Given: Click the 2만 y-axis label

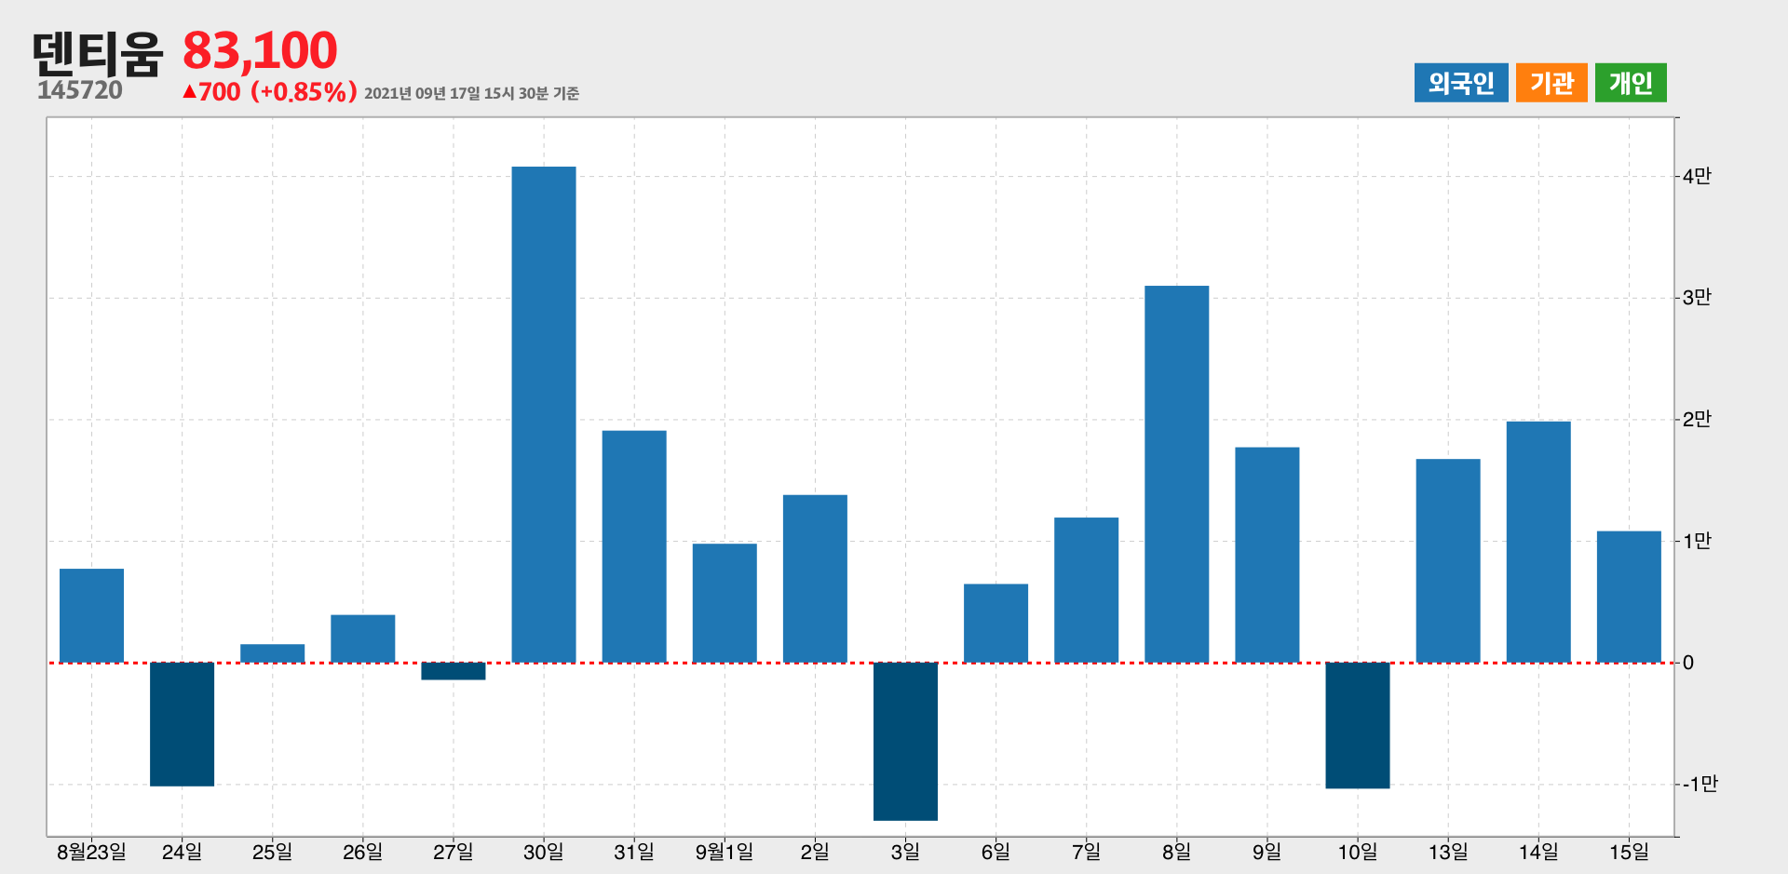Looking at the screenshot, I should pyautogui.click(x=1697, y=420).
